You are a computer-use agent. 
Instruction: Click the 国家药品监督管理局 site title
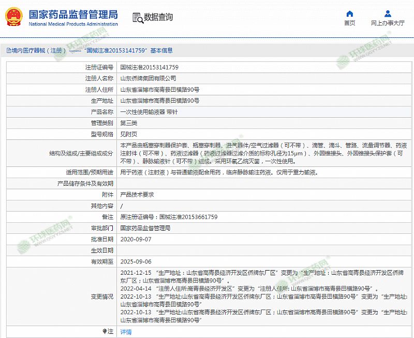(73, 14)
